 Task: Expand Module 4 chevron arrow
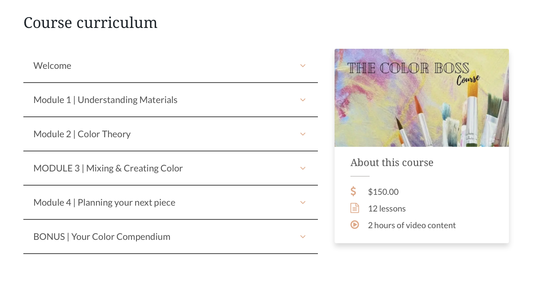(x=303, y=202)
